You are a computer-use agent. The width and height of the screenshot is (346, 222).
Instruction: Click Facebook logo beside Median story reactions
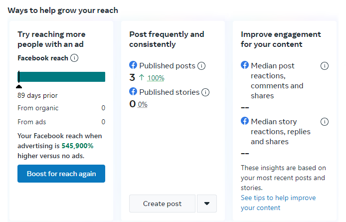pyautogui.click(x=245, y=121)
